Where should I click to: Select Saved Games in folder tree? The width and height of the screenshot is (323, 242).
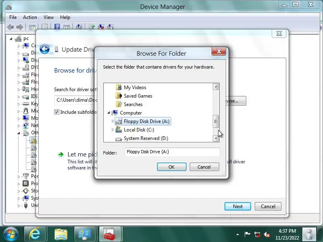(138, 96)
